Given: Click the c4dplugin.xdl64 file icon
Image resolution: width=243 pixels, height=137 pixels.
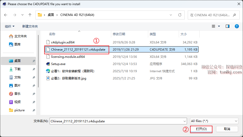Looking at the screenshot, I should 48,42.
